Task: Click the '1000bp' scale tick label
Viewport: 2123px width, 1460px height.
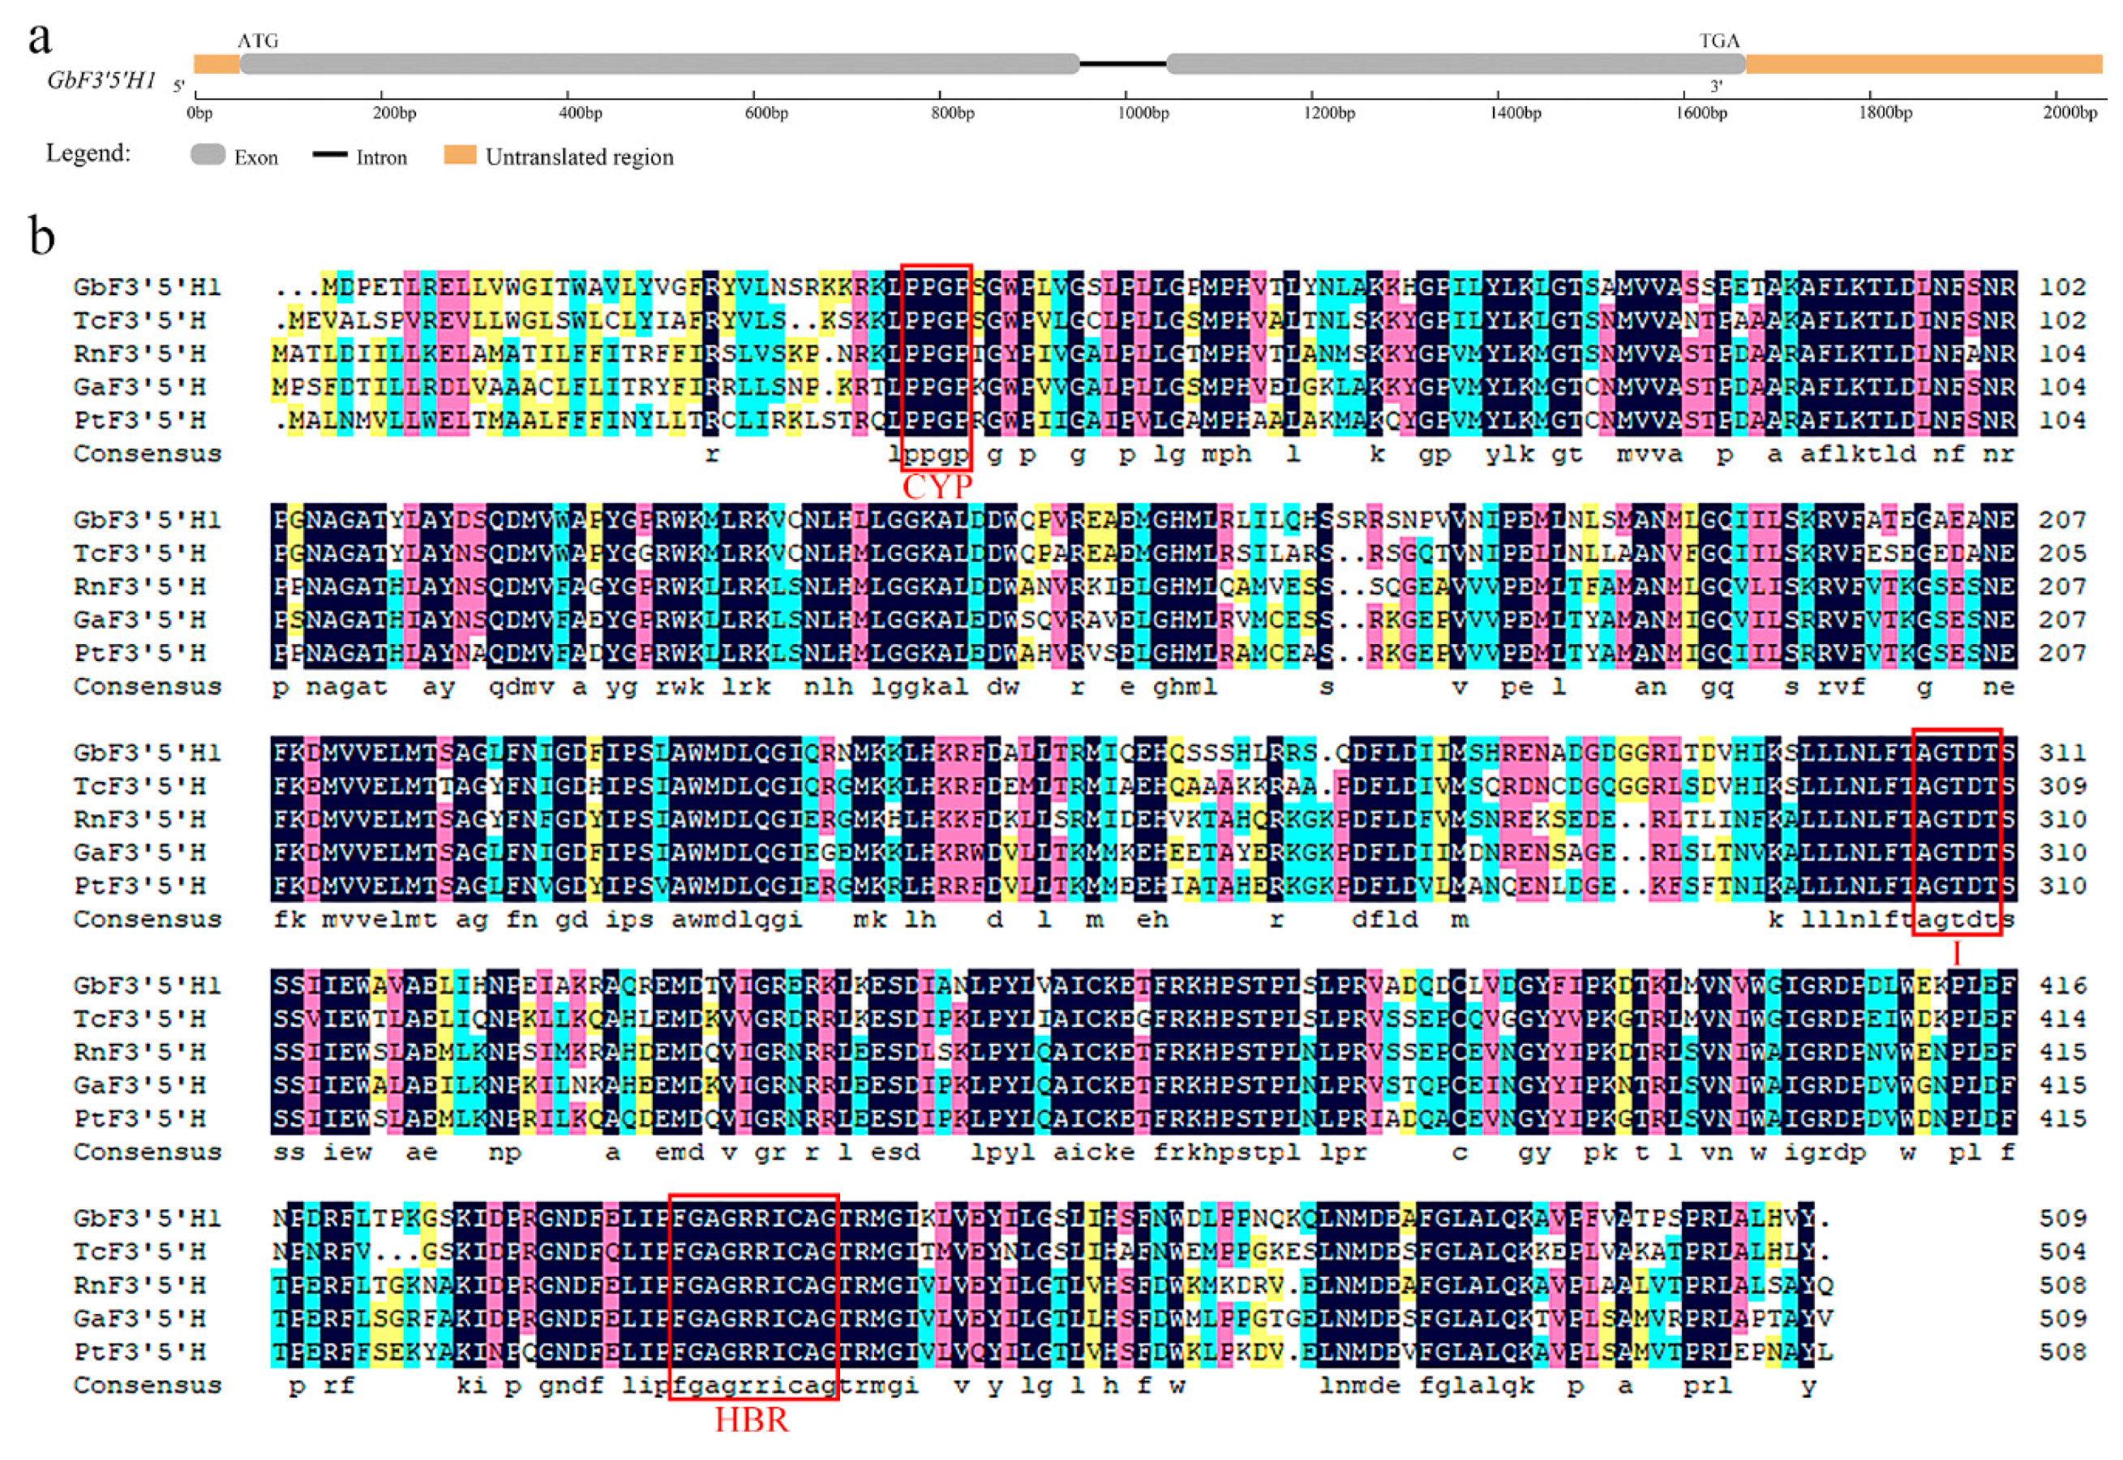Action: coord(1143,114)
